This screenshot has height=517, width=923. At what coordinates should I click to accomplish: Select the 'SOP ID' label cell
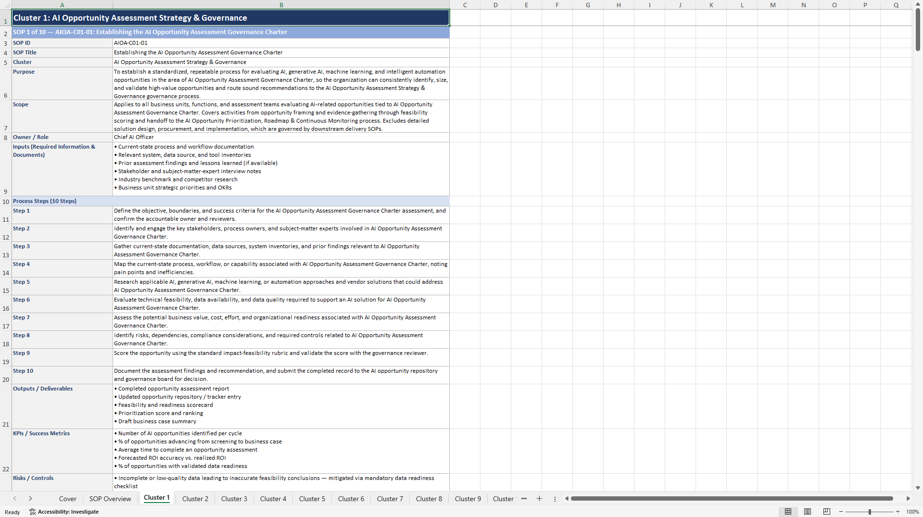click(x=62, y=43)
